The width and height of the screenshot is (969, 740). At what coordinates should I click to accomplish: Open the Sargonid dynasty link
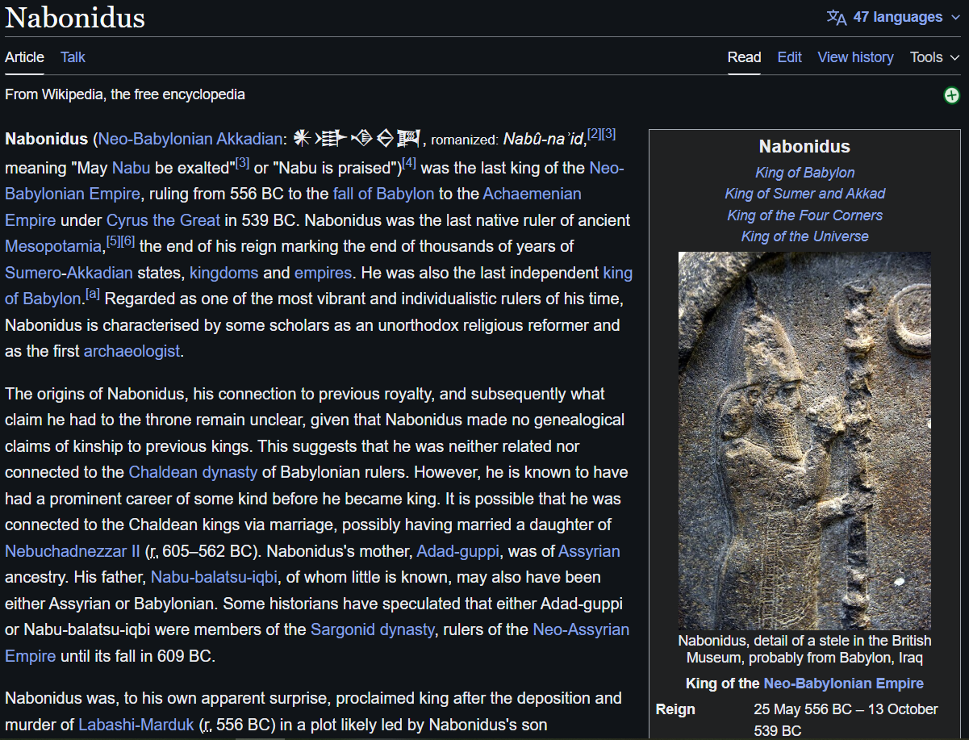point(373,629)
